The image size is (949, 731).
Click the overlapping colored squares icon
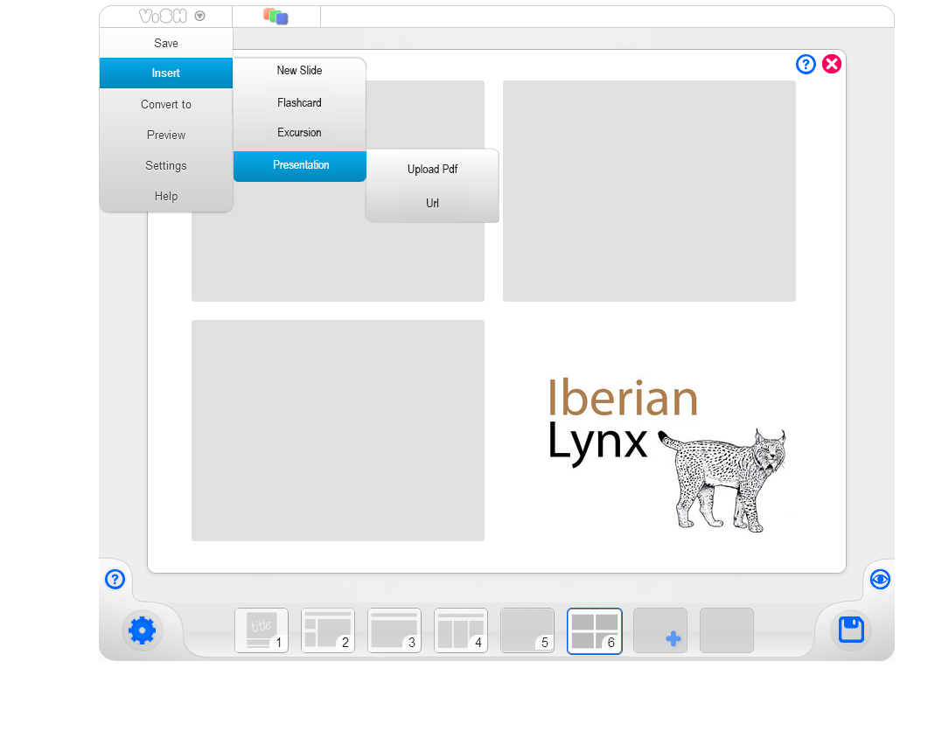tap(276, 17)
